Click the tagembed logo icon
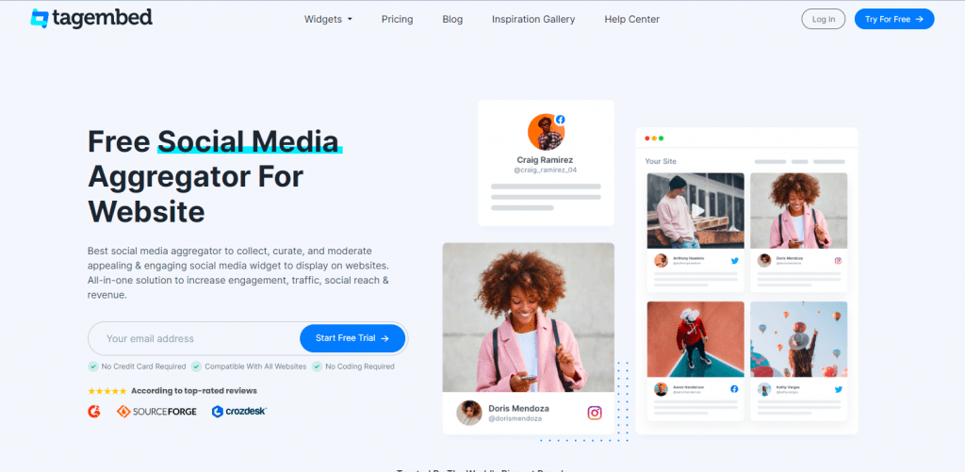This screenshot has height=472, width=965. point(40,19)
